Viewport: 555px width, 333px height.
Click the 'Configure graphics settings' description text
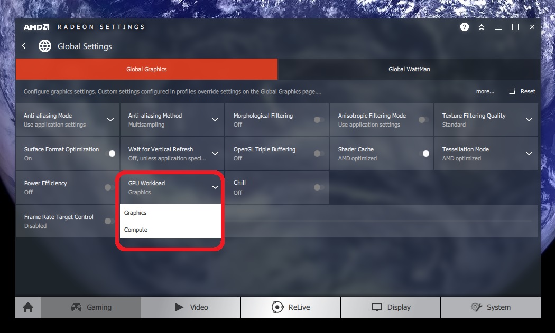172,91
